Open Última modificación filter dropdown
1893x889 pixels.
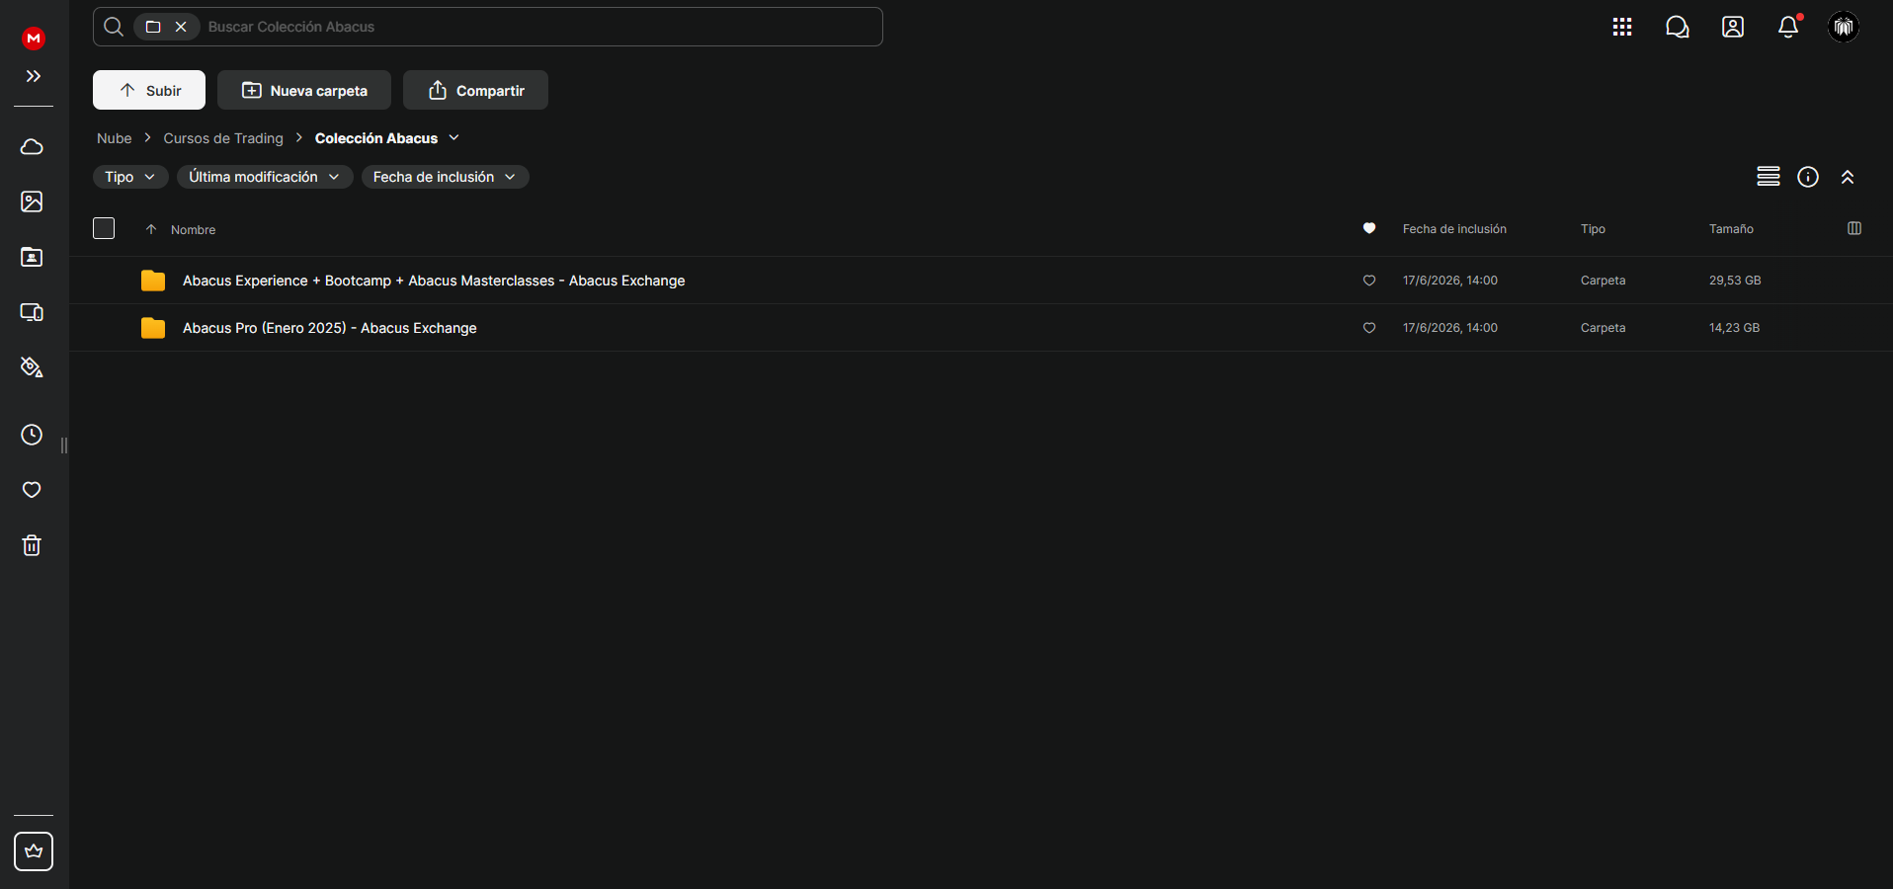point(265,177)
